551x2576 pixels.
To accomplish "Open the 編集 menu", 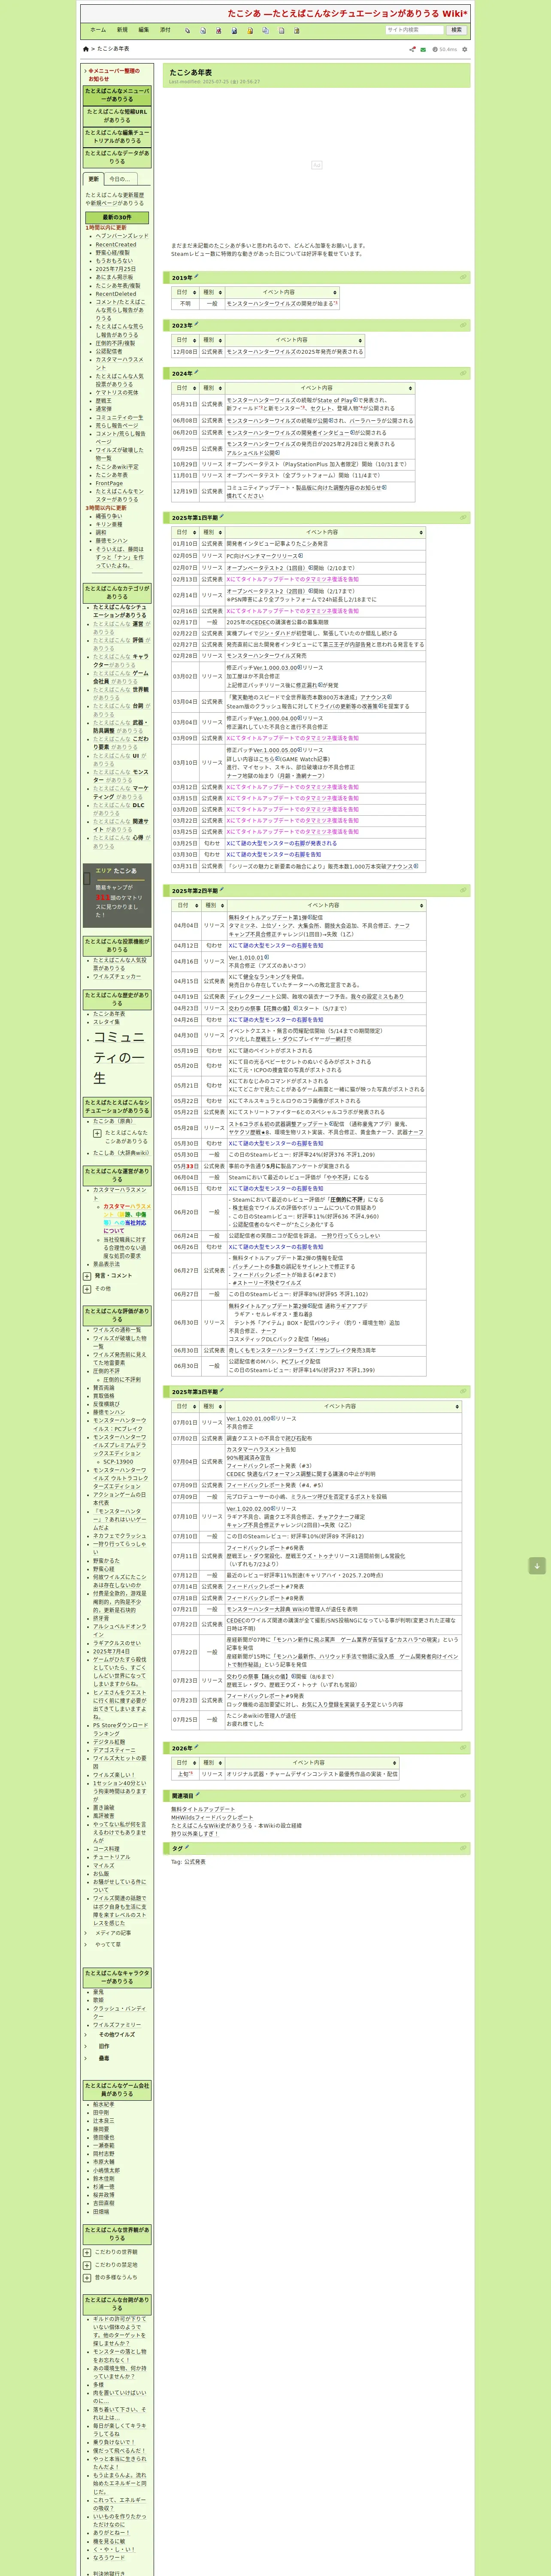I will (144, 30).
